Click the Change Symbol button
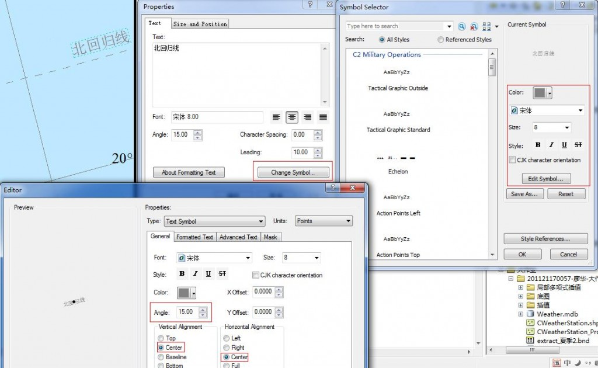Image resolution: width=598 pixels, height=368 pixels. coord(292,172)
